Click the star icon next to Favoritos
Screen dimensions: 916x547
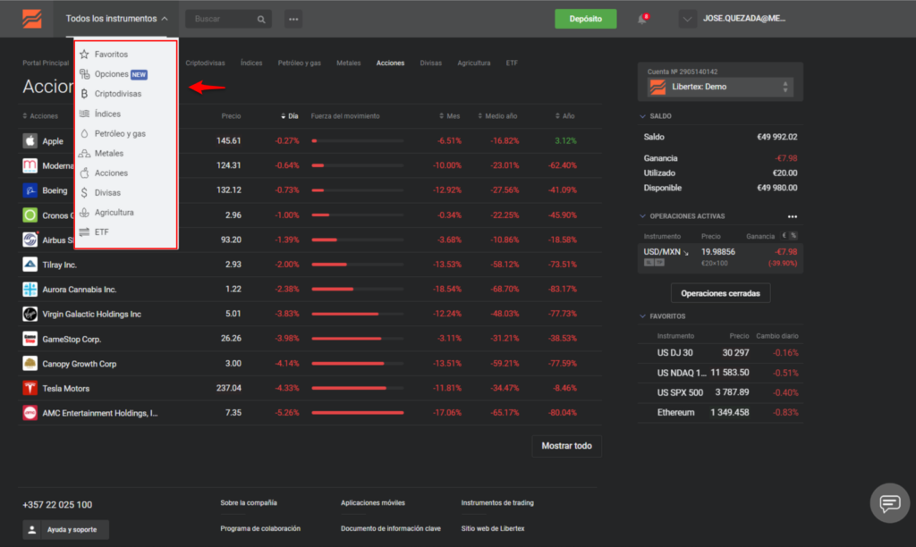85,55
